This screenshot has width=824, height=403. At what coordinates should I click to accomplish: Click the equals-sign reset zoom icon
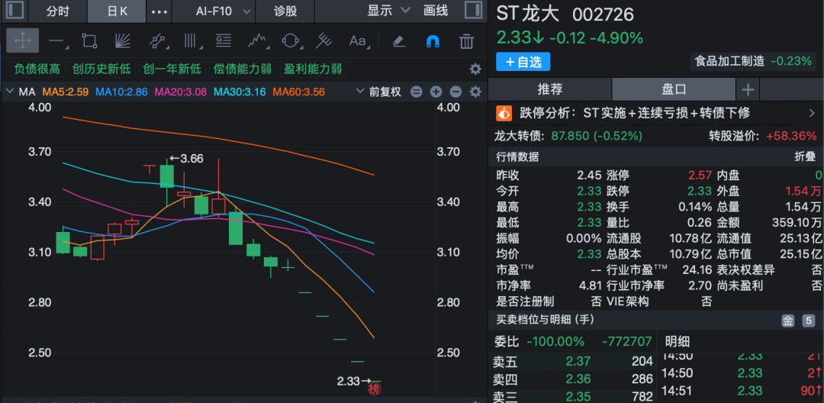[417, 92]
